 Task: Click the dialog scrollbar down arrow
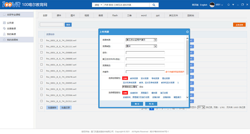click(x=187, y=97)
